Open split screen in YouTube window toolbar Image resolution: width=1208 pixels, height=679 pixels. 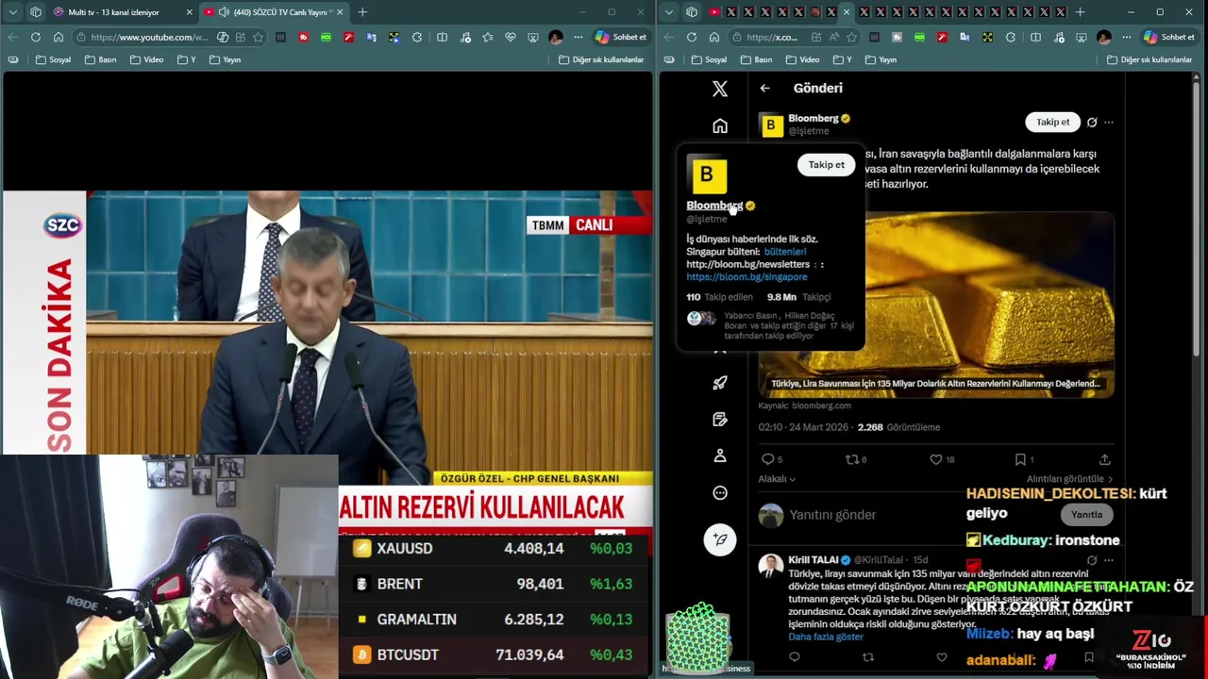(442, 37)
